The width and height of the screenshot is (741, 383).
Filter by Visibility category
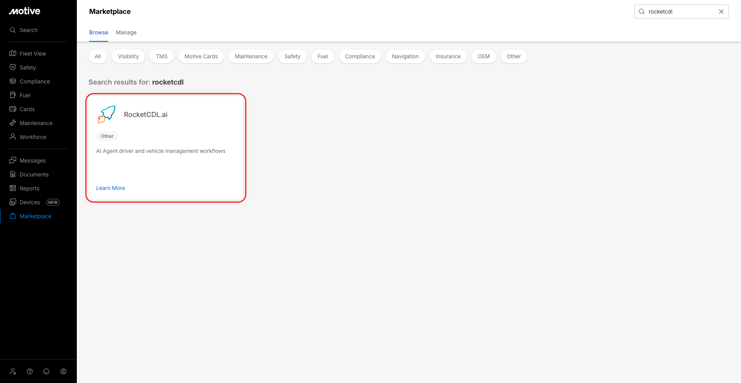pyautogui.click(x=128, y=56)
